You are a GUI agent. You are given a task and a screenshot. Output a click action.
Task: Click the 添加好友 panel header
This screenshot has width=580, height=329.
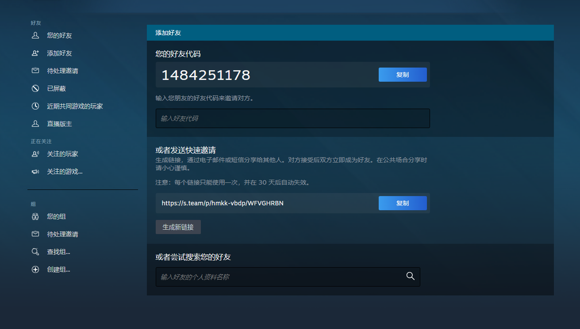[x=350, y=33]
